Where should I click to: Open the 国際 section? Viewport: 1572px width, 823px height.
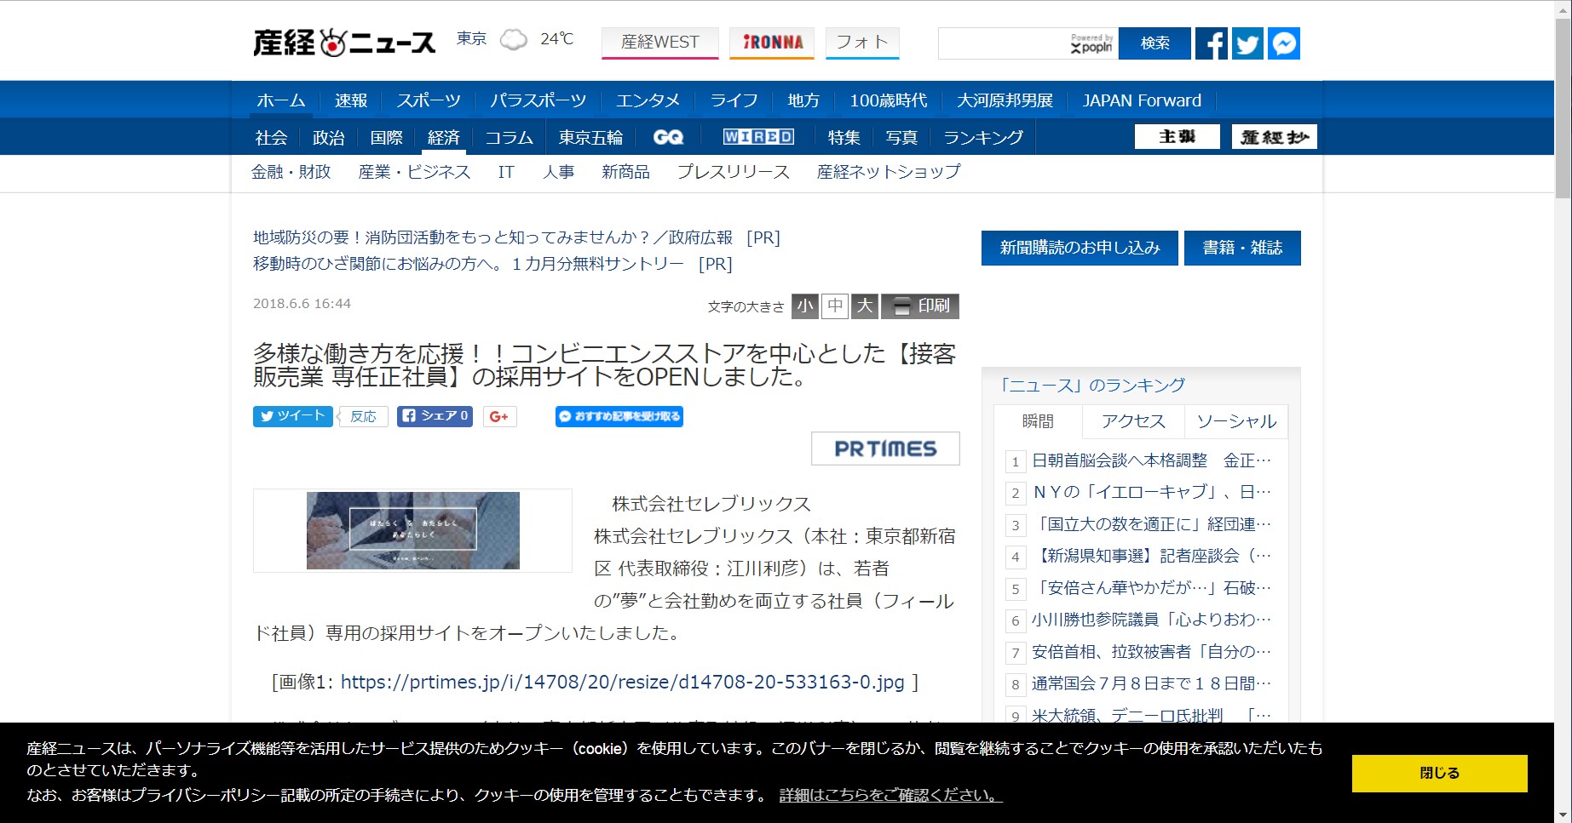point(386,137)
